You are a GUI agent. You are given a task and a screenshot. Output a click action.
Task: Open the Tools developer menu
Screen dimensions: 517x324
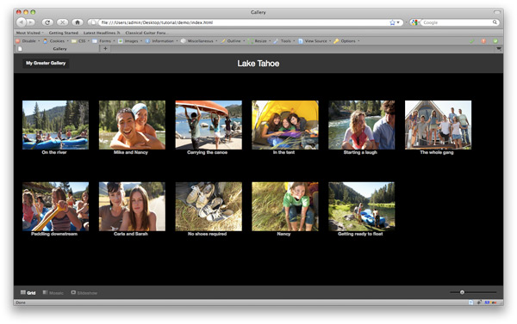coord(284,41)
